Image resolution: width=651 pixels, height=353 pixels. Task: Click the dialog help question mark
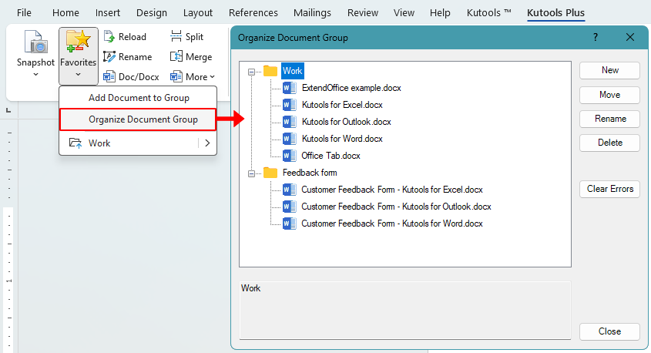(596, 37)
